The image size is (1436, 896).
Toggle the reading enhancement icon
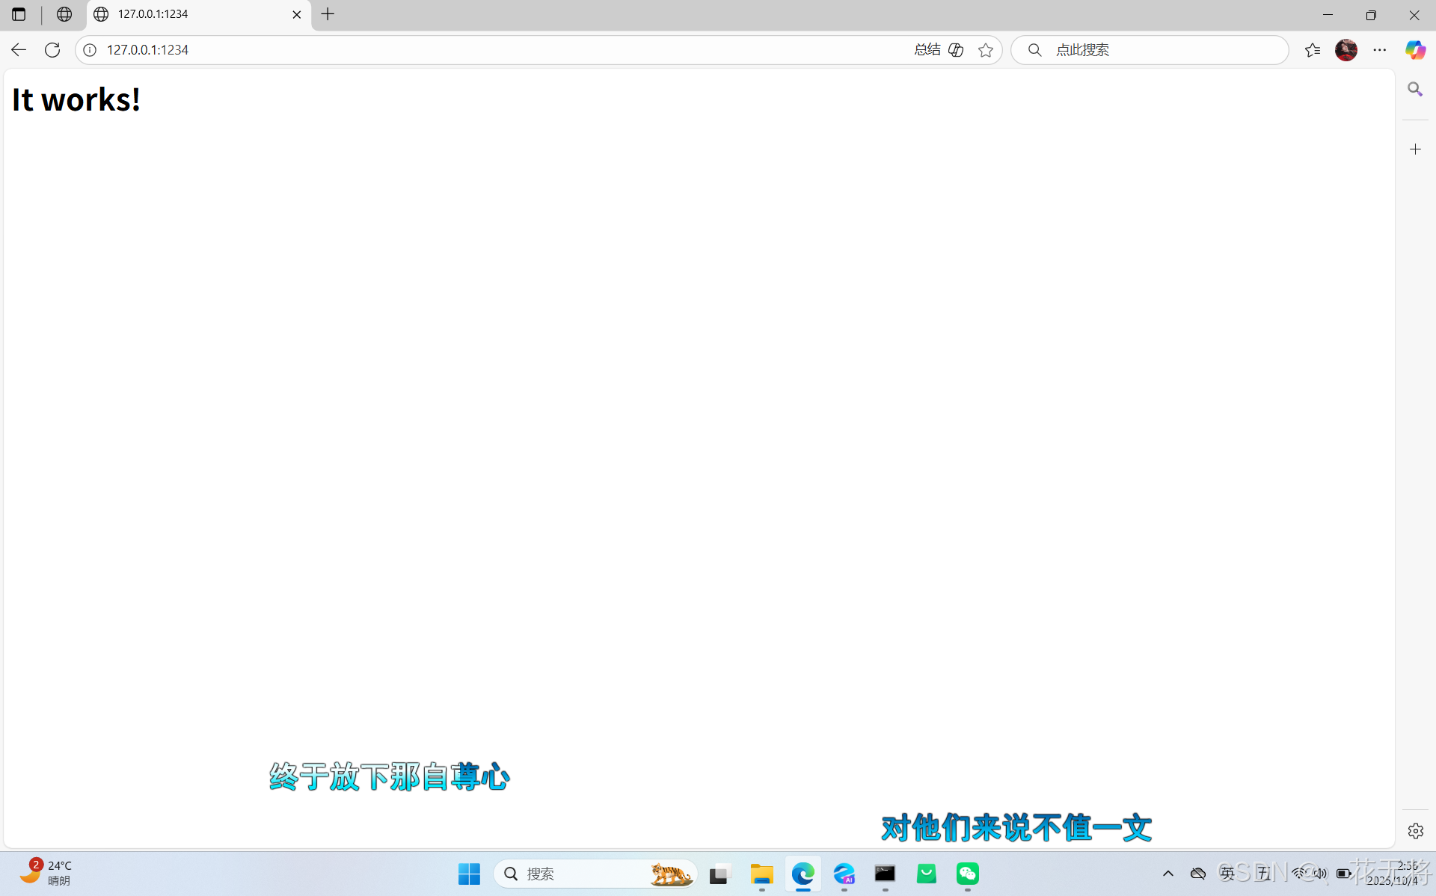point(956,50)
